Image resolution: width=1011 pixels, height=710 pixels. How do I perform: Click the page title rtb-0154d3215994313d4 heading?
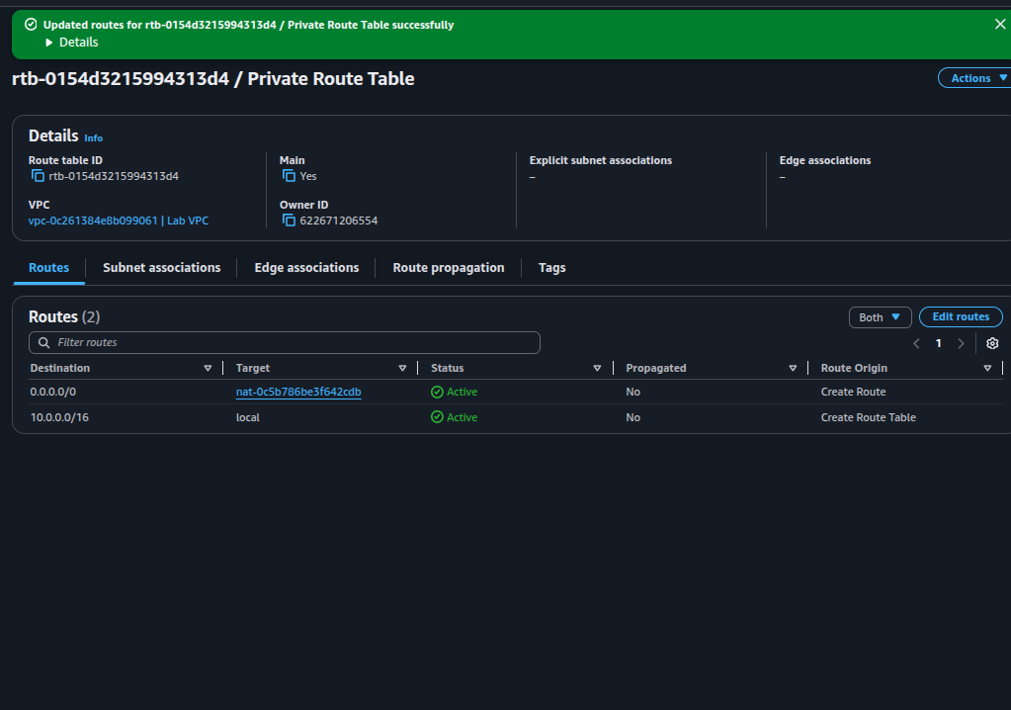pyautogui.click(x=212, y=79)
